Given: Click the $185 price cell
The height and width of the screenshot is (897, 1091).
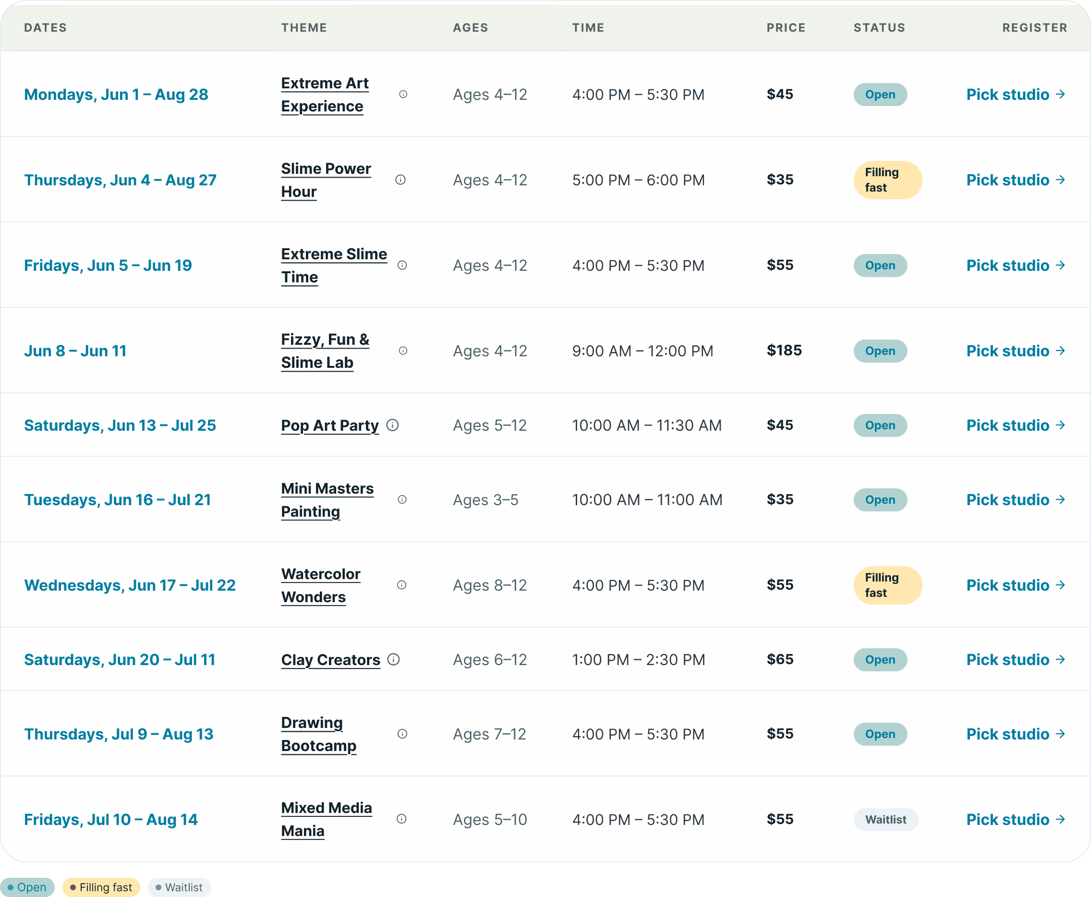Looking at the screenshot, I should pos(784,351).
